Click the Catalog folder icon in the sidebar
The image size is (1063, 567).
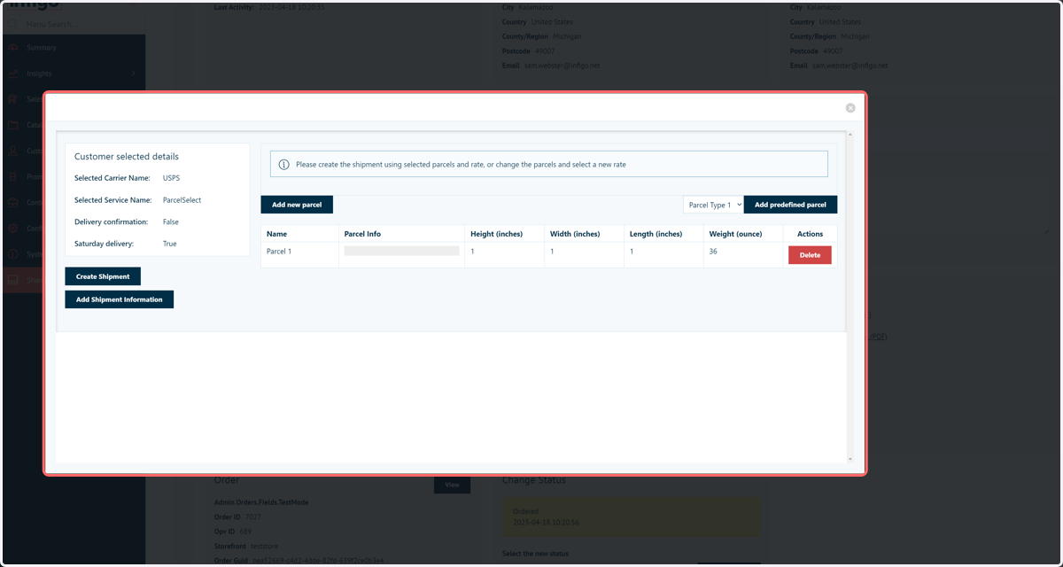pyautogui.click(x=13, y=125)
